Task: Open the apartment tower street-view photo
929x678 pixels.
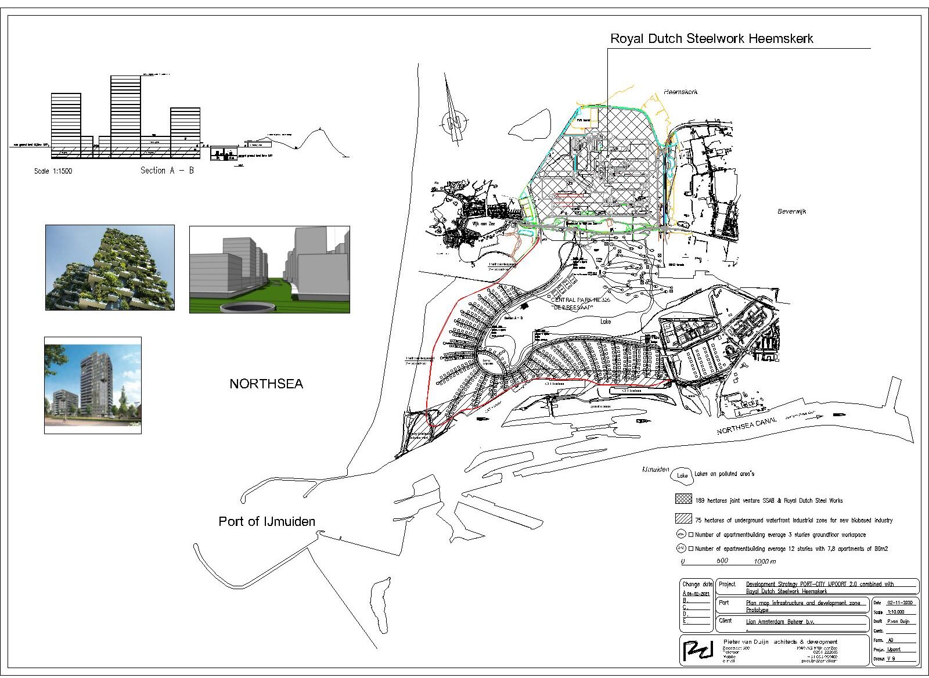Action: click(93, 385)
